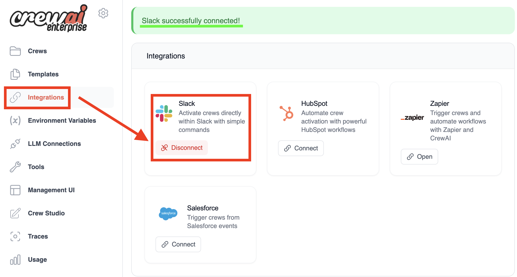Image resolution: width=517 pixels, height=277 pixels.
Task: Connect the HubSpot integration
Action: [301, 148]
